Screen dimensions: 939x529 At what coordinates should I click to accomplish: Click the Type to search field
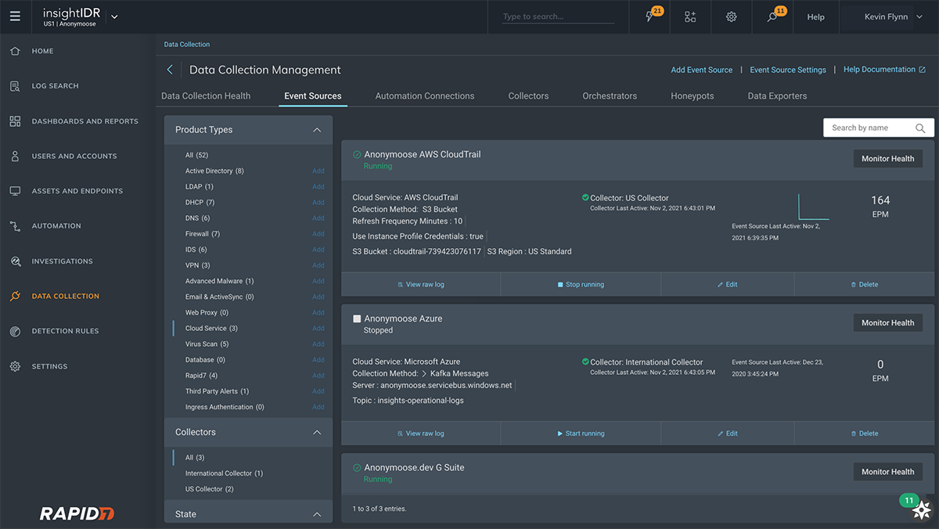pyautogui.click(x=556, y=16)
